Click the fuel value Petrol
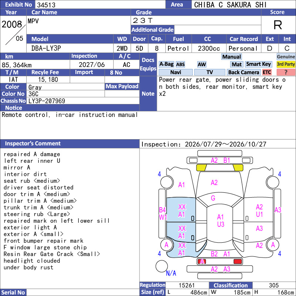 tap(178, 48)
